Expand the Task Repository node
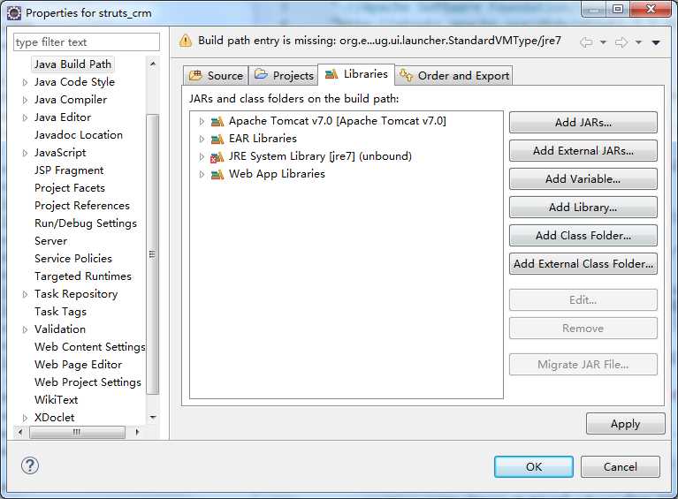678x499 pixels. (x=25, y=294)
